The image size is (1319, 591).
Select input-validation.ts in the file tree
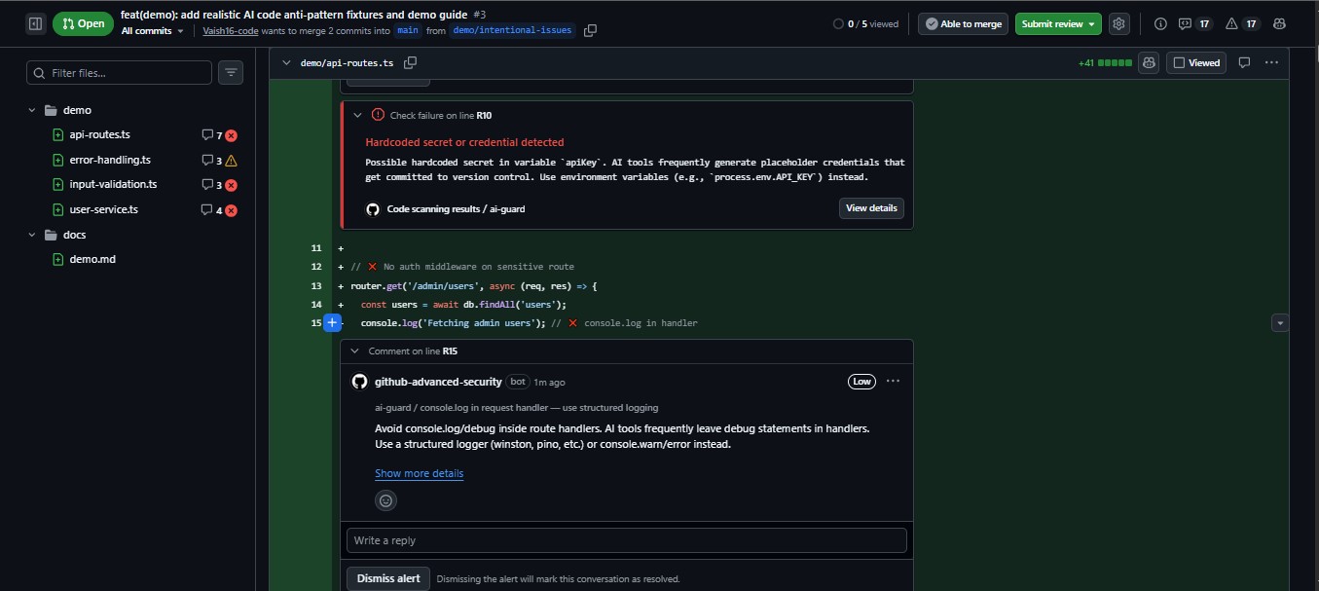113,184
